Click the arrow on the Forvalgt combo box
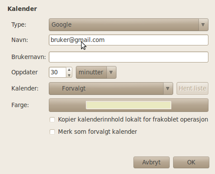This screenshot has height=174, width=215. pyautogui.click(x=168, y=88)
